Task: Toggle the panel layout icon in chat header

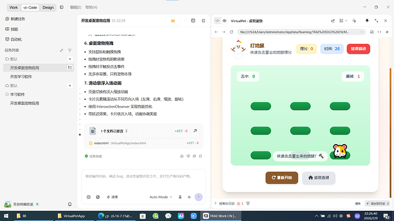Action: click(x=193, y=21)
